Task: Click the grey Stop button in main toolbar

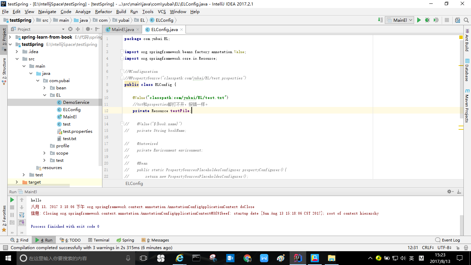Action: [x=447, y=20]
